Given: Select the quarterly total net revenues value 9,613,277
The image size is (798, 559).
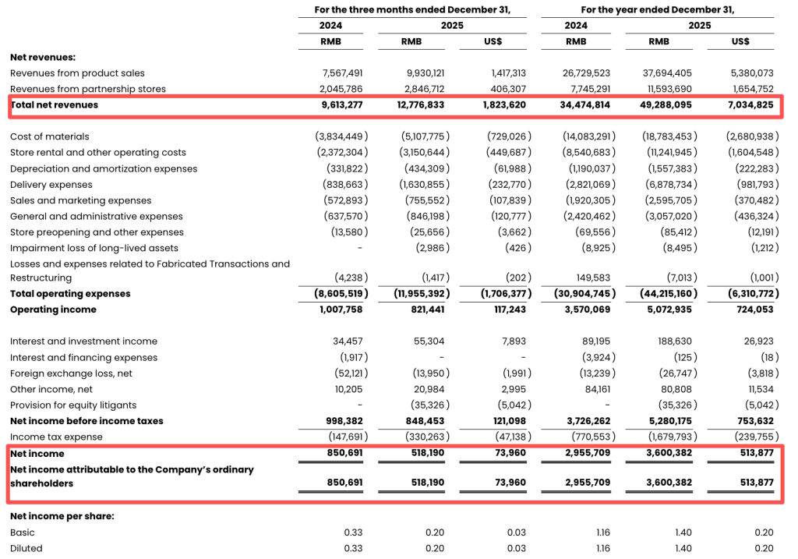Looking at the screenshot, I should 341,104.
